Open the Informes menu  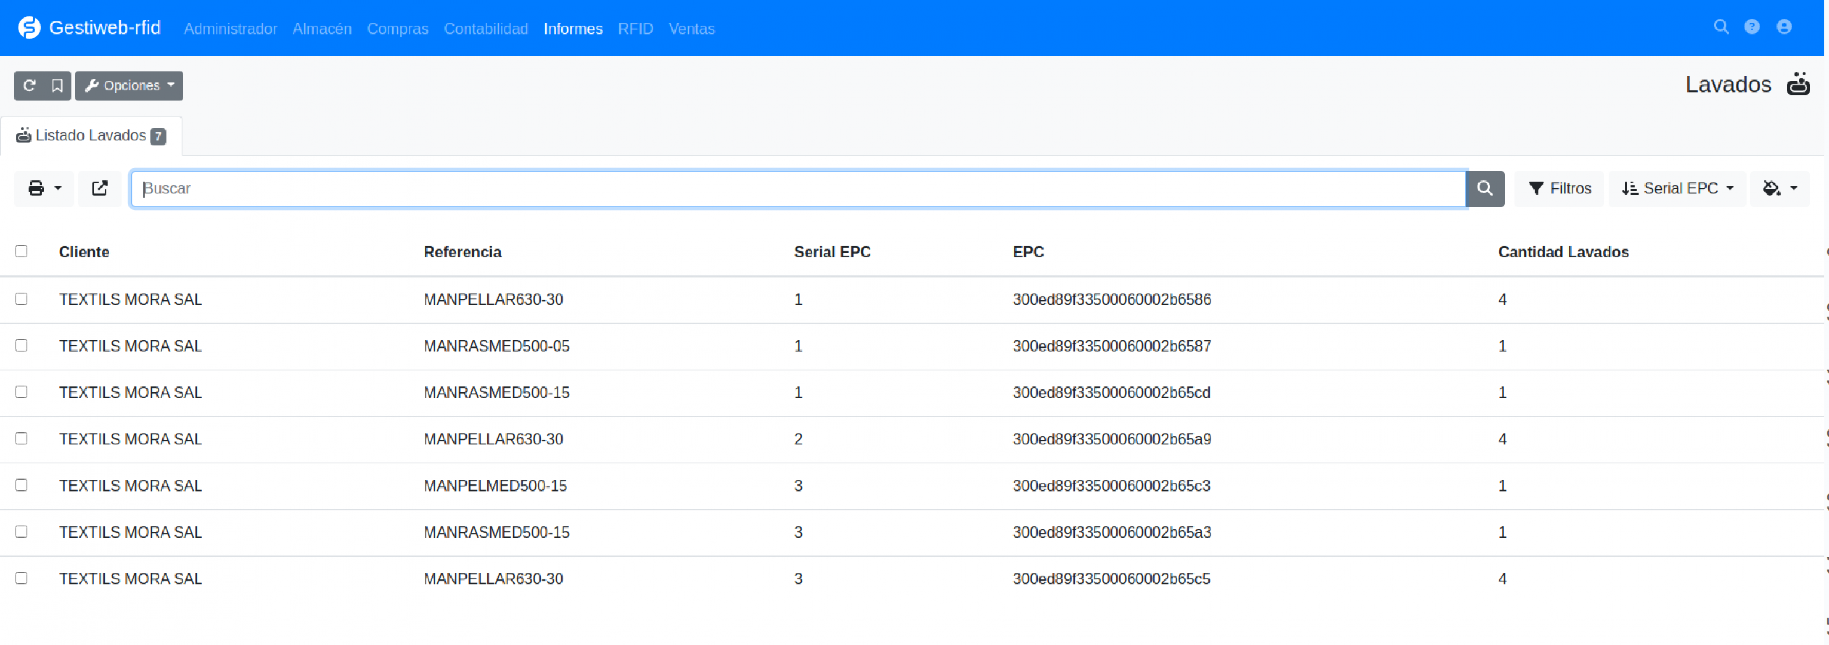pos(573,29)
